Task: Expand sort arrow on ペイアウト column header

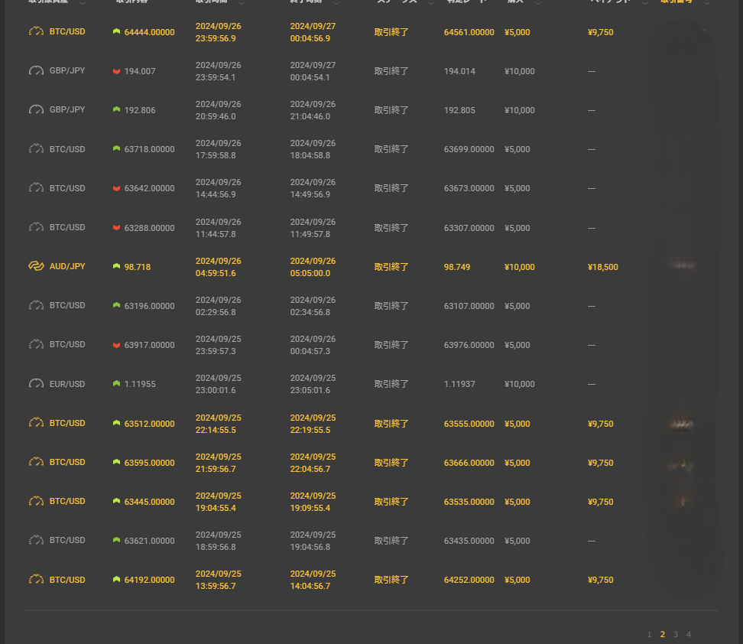Action: click(x=644, y=3)
